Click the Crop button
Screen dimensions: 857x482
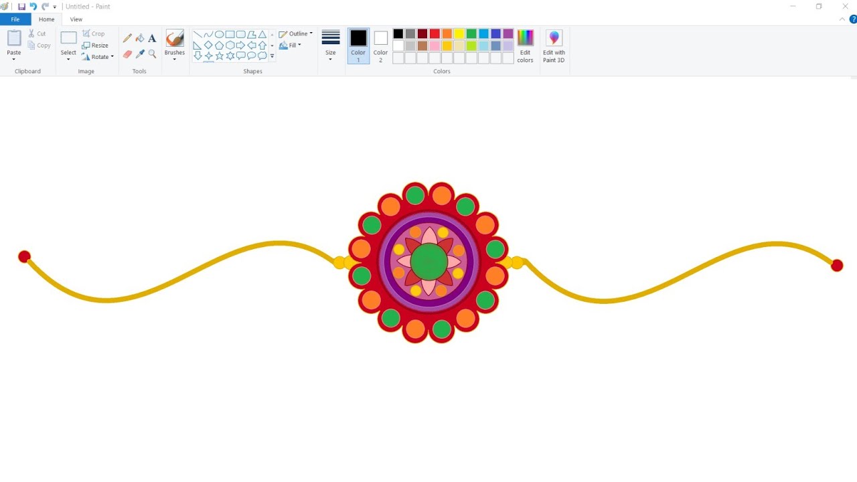pyautogui.click(x=94, y=33)
